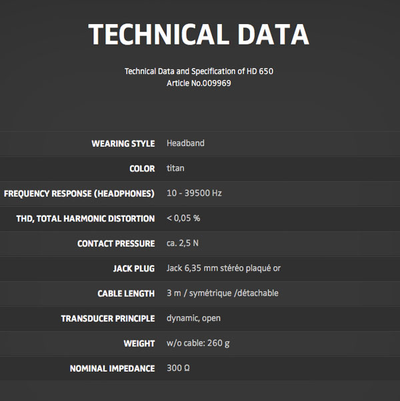Click the TECHNICAL DATA heading
Viewport: 400px width, 401px height.
click(199, 34)
